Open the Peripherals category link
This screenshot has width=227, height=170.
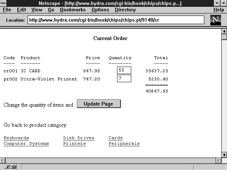(124, 143)
